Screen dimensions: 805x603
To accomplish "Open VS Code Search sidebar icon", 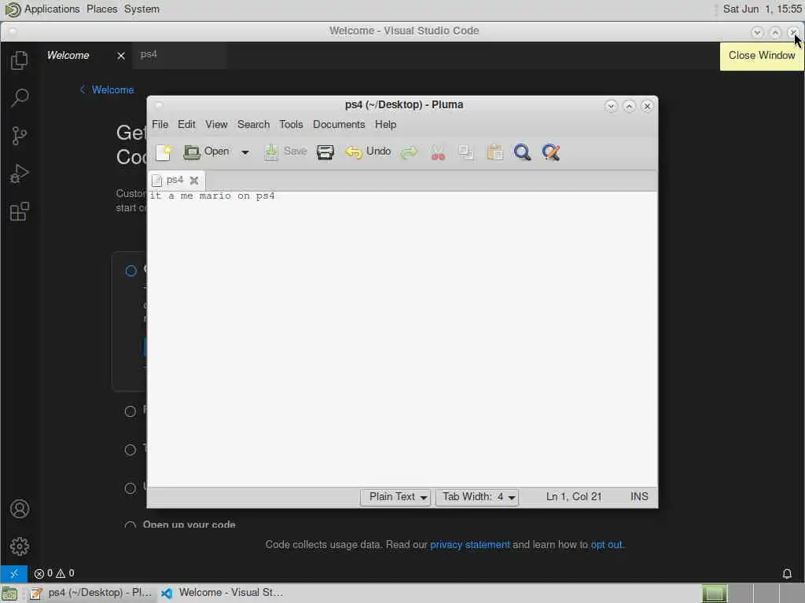I will click(x=19, y=97).
